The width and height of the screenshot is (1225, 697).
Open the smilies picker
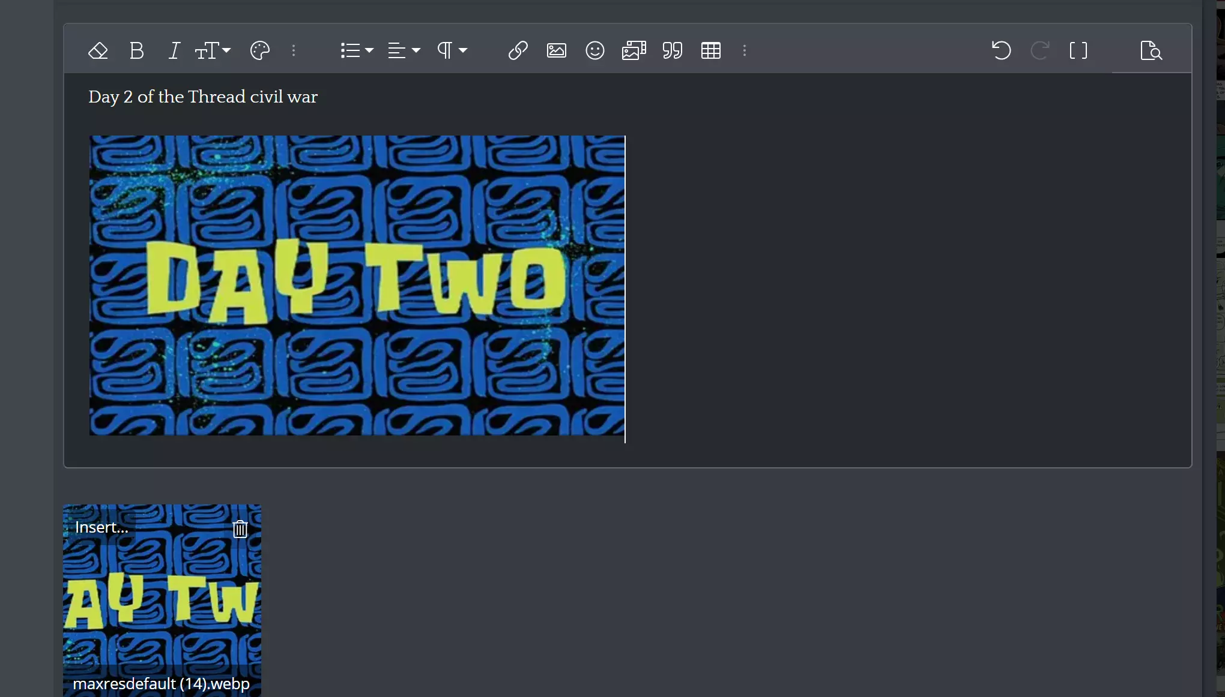point(595,50)
